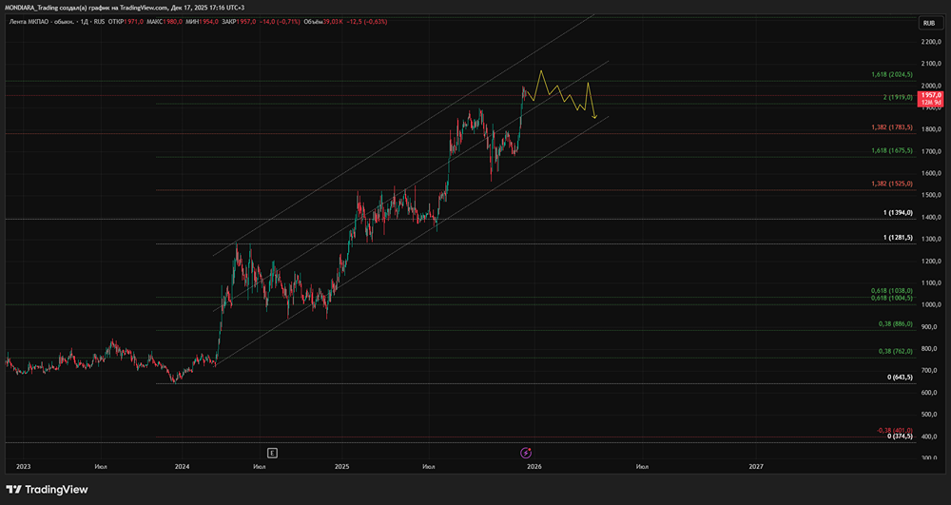The width and height of the screenshot is (951, 505).
Task: Click the 2026 label on time axis
Action: [534, 467]
